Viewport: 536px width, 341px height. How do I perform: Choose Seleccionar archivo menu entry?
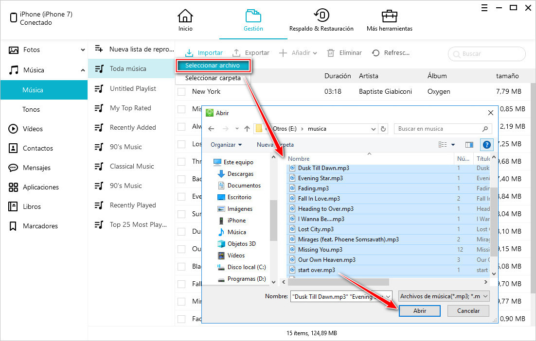[x=214, y=66]
